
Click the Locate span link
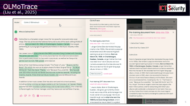coord(108,74)
